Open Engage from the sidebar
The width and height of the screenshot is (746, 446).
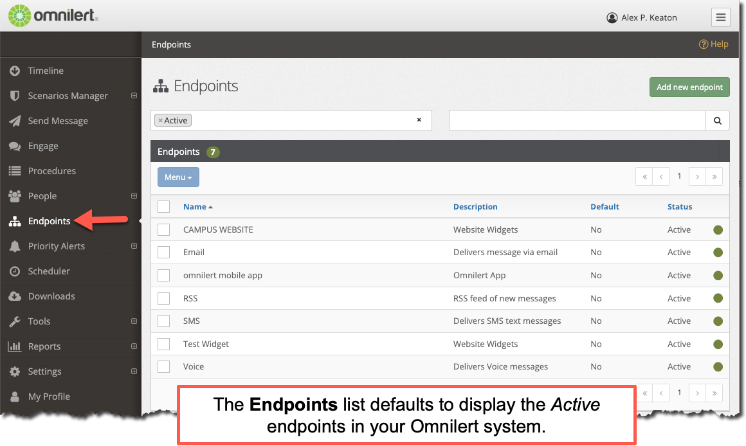point(43,146)
